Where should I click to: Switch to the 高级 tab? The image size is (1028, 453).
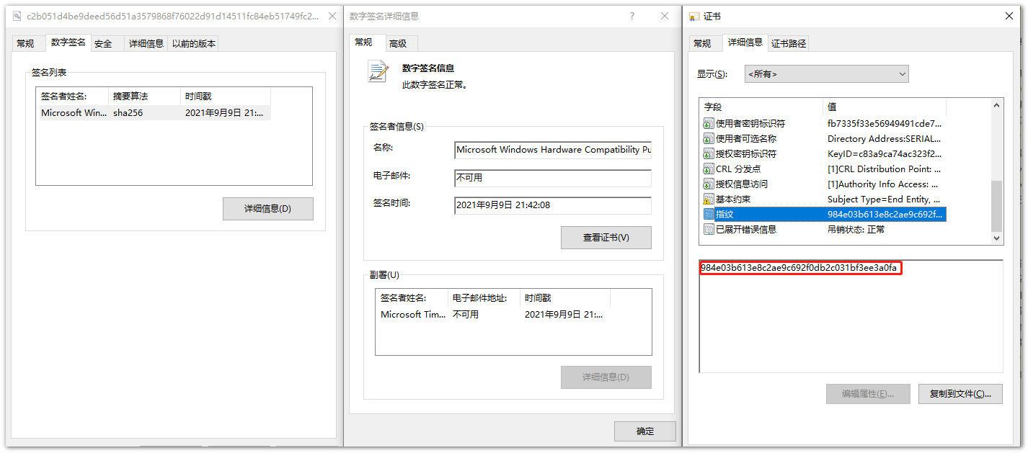tap(398, 43)
